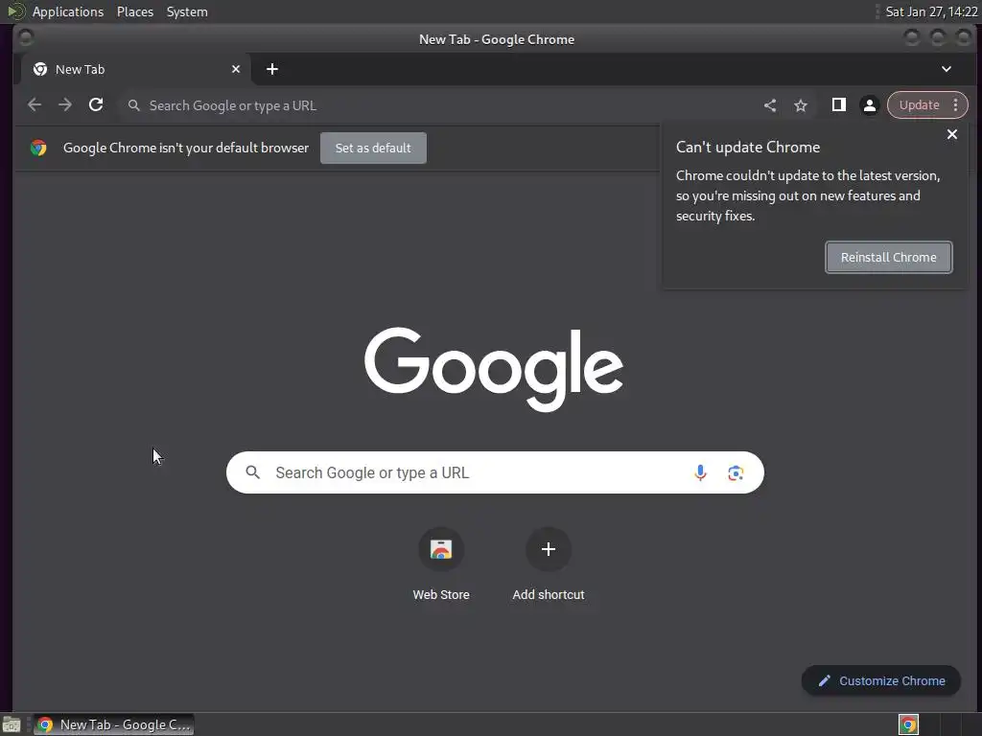This screenshot has height=736, width=982.
Task: Select the New Tab tab
Action: click(x=136, y=69)
